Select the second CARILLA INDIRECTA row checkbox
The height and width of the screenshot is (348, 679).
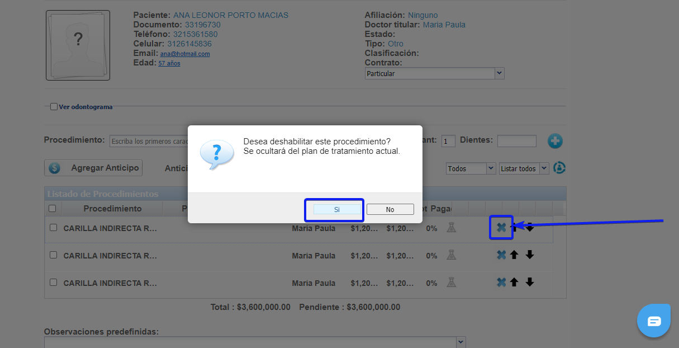(54, 255)
